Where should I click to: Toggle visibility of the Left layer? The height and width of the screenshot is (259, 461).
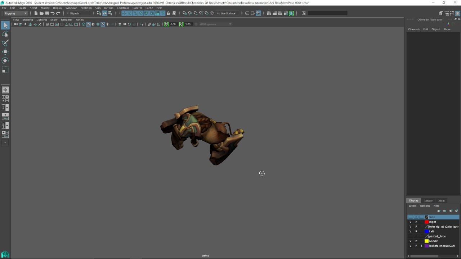pos(410,231)
